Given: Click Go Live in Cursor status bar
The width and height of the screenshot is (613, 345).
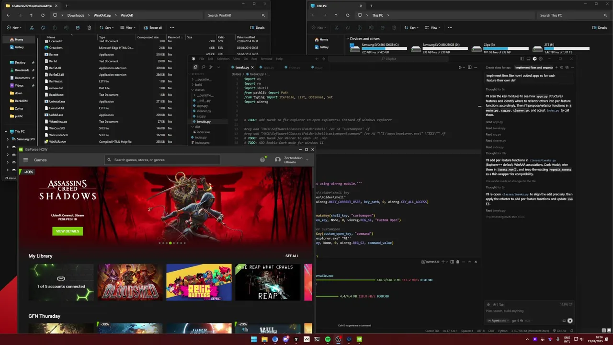Looking at the screenshot, I should coord(559,331).
